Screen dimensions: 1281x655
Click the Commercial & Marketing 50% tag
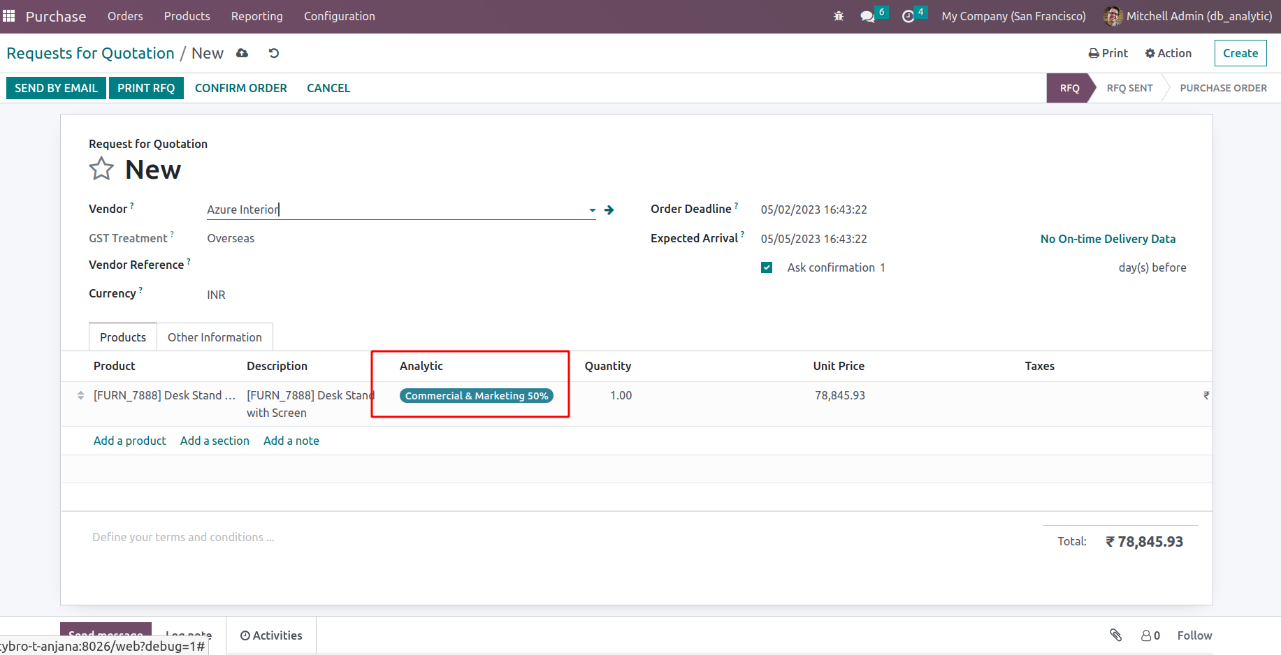tap(477, 396)
